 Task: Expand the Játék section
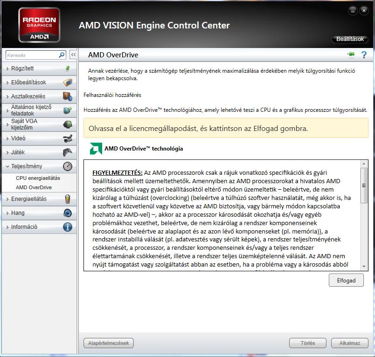coord(39,152)
